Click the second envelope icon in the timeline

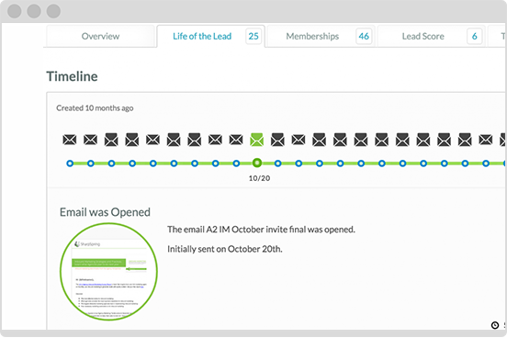click(x=91, y=140)
